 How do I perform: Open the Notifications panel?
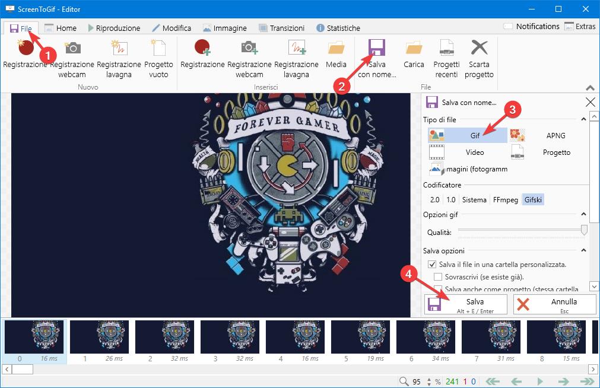pyautogui.click(x=531, y=27)
